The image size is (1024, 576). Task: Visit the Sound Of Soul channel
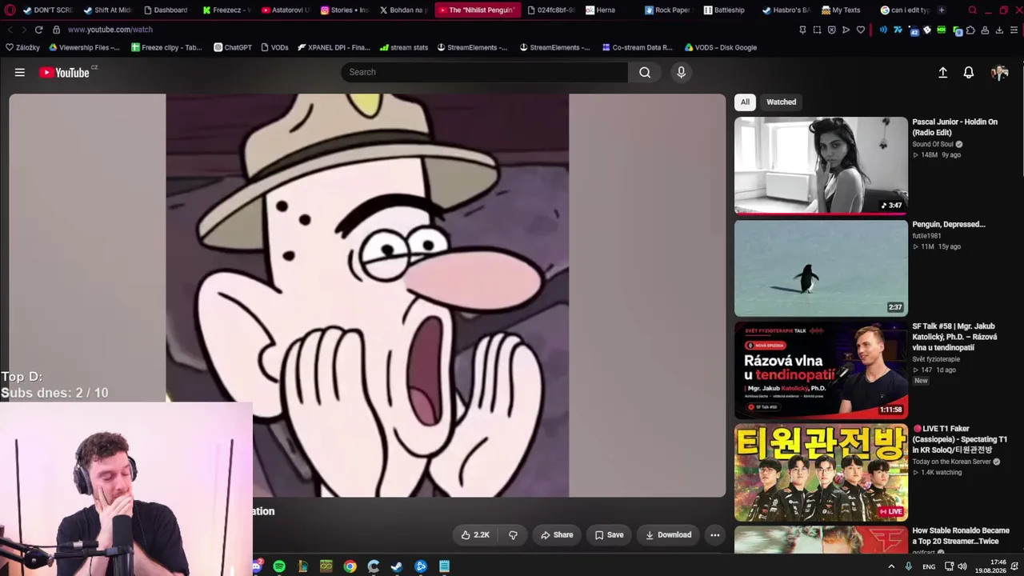(933, 145)
